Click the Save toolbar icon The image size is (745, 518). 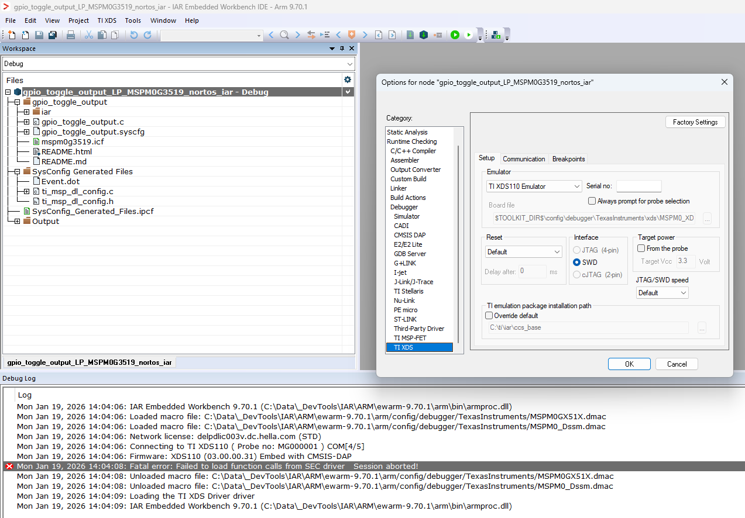pos(39,35)
